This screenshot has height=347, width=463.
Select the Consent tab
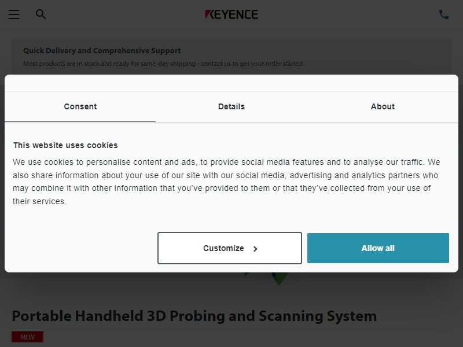[x=80, y=106]
